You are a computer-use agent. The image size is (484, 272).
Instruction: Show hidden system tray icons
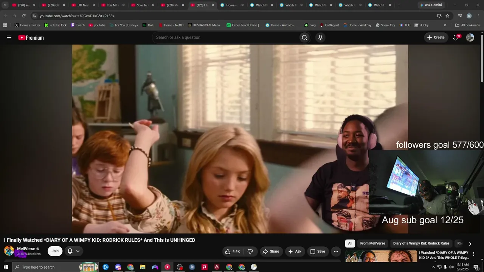click(x=433, y=267)
